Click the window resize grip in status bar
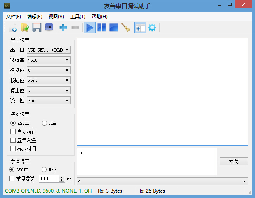The width and height of the screenshot is (255, 198). pos(249,193)
